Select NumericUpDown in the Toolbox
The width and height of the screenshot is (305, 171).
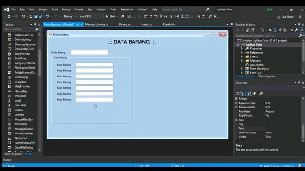[x=25, y=143]
